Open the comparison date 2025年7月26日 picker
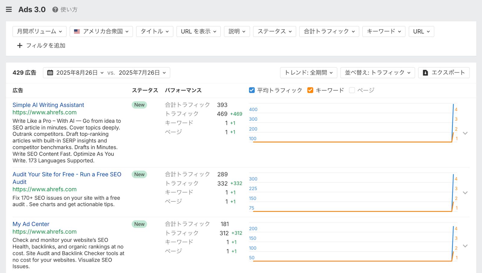The height and width of the screenshot is (273, 482). click(142, 73)
